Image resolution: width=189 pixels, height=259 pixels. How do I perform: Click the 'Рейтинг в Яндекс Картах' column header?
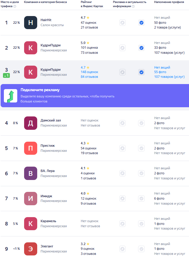92,4
